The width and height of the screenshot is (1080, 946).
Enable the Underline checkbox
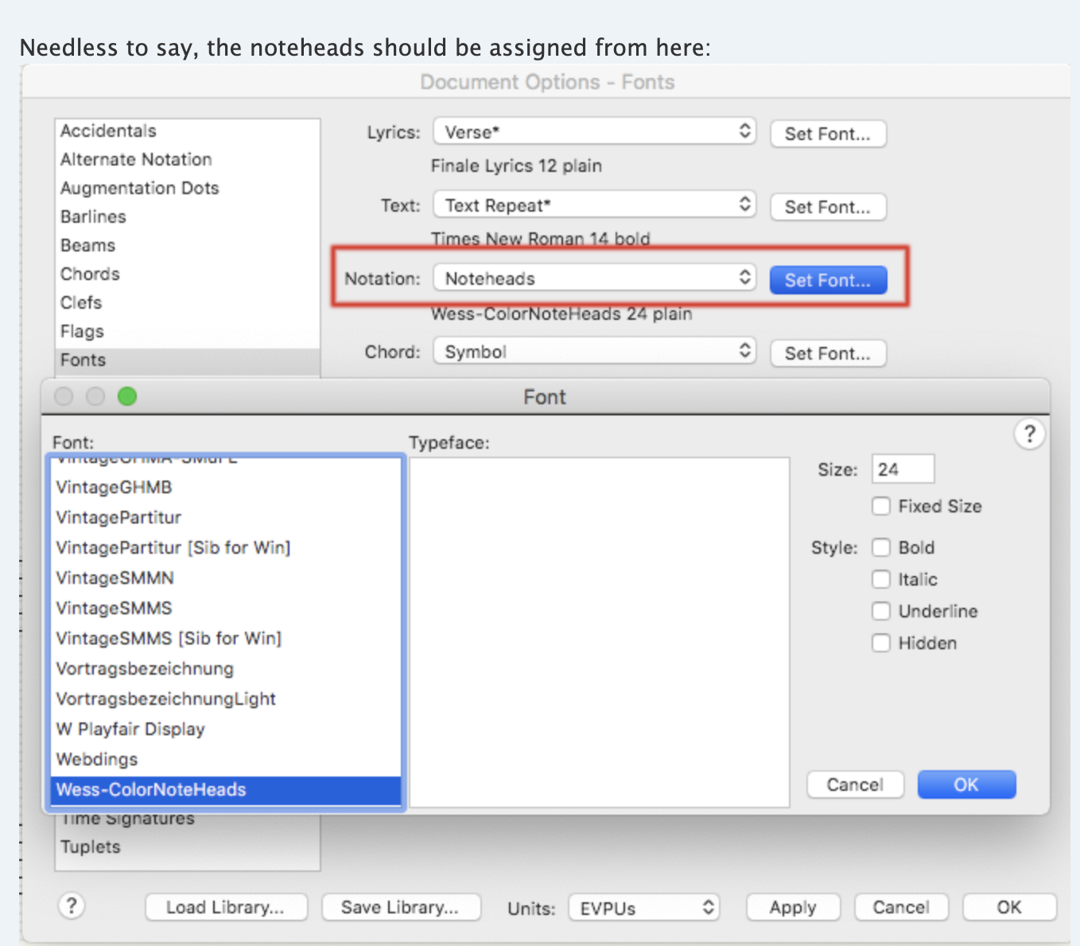tap(881, 611)
